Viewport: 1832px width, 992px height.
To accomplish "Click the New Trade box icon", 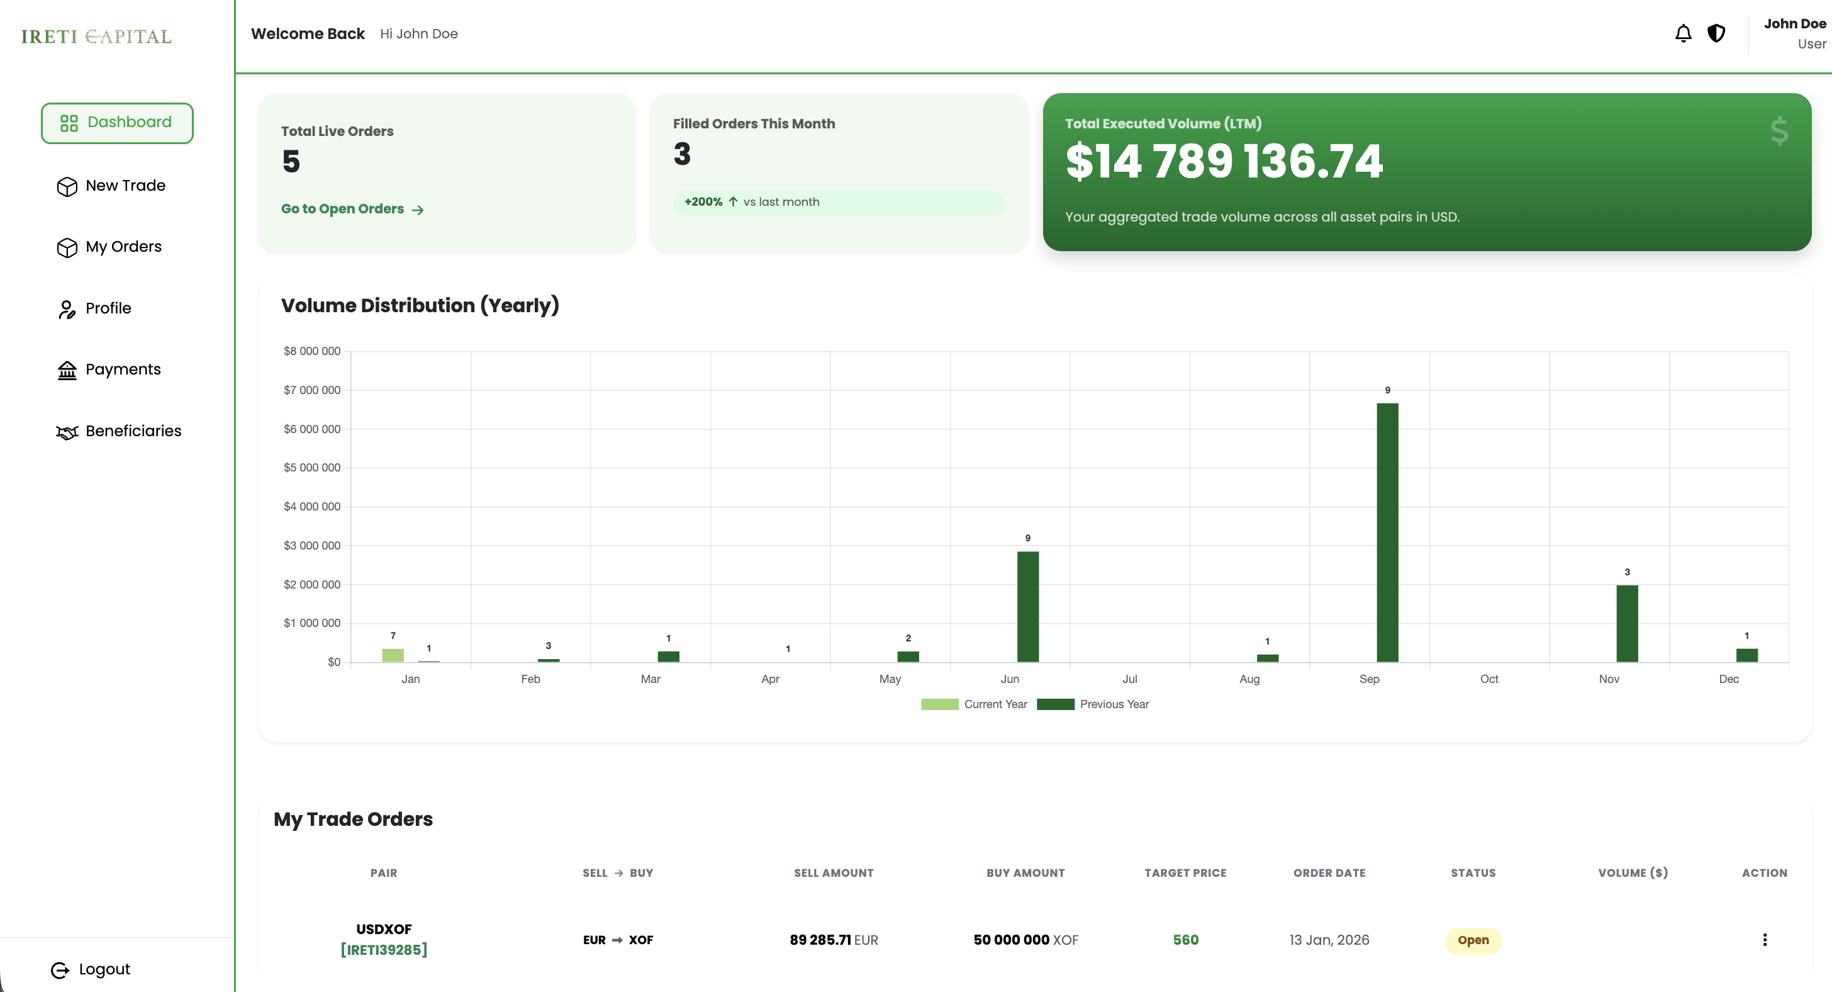I will (66, 186).
